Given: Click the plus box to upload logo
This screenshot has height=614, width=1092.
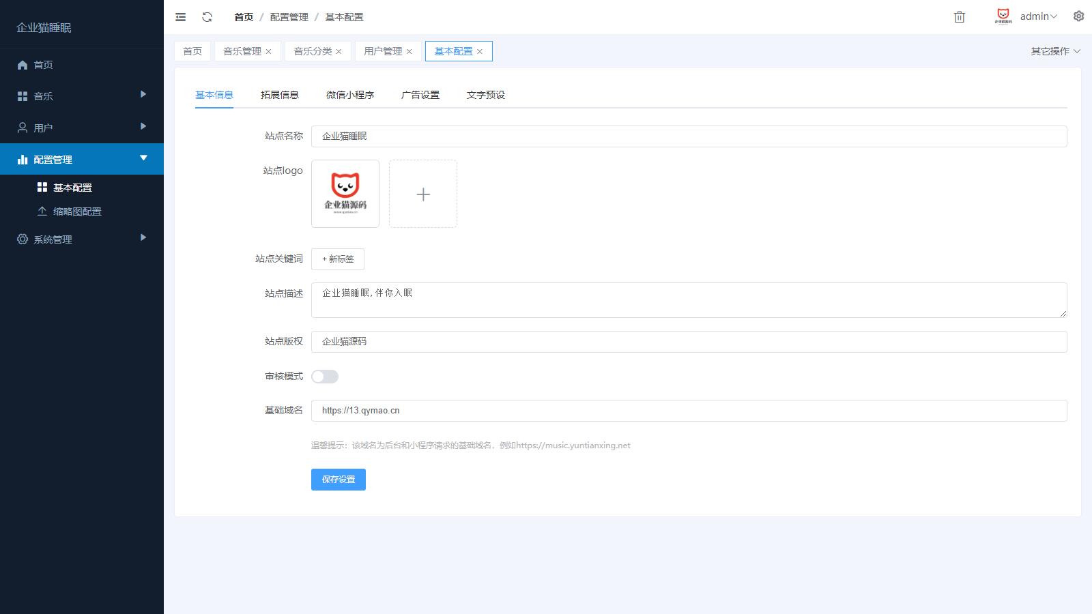Looking at the screenshot, I should (423, 194).
